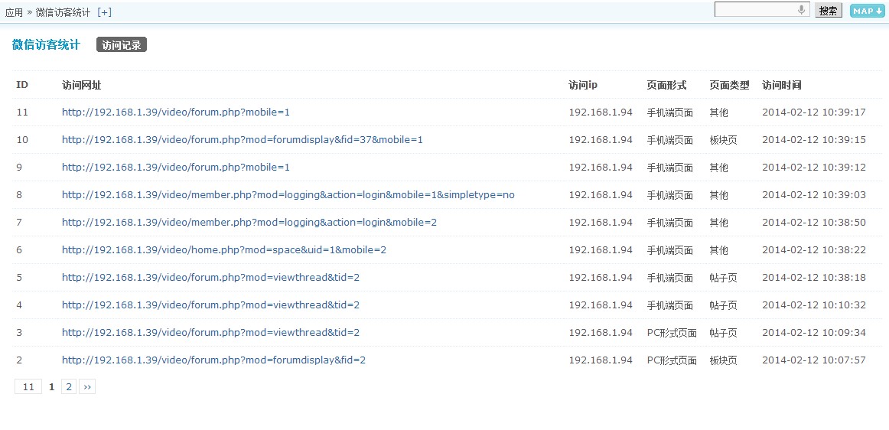
Task: Open forumdisplay fid=37 mobile URL link
Action: tap(242, 139)
